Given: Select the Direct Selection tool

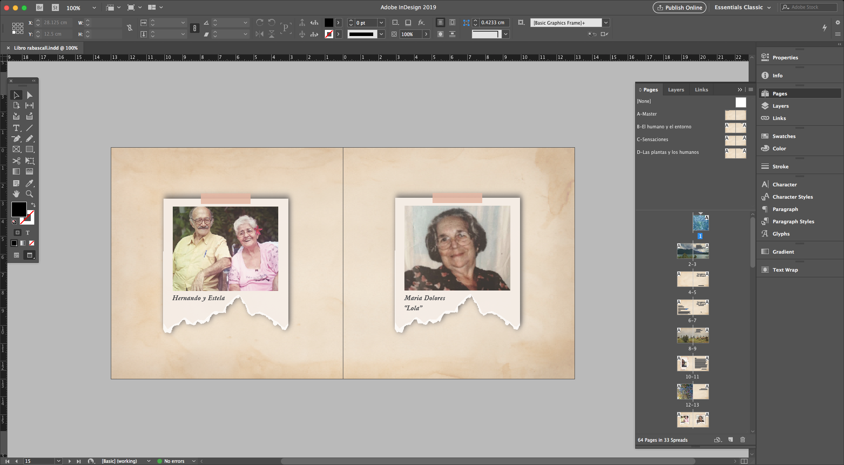Looking at the screenshot, I should pos(29,95).
